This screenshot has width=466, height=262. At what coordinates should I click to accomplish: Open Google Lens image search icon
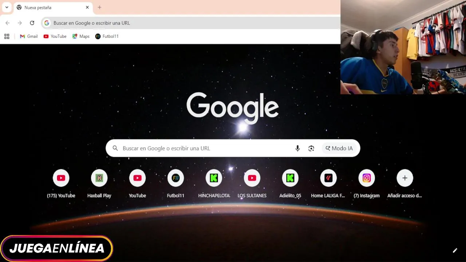click(311, 148)
